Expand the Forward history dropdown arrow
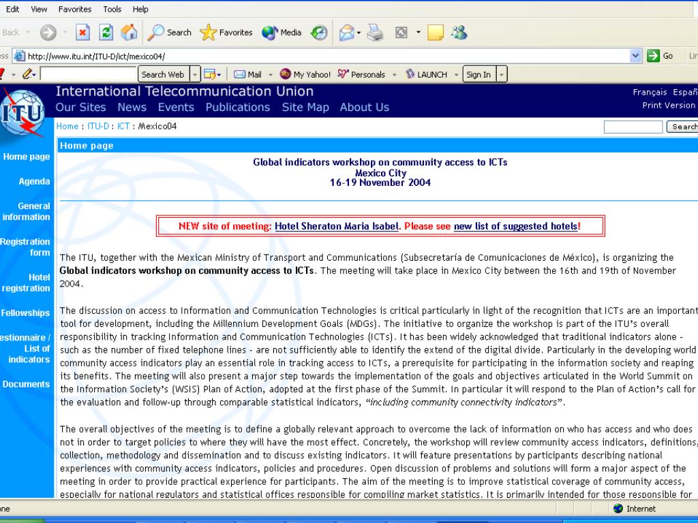 click(65, 32)
